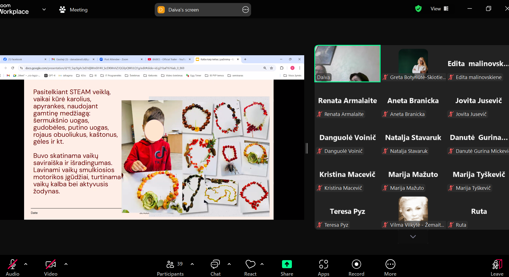Close the Facebook browser tab
Image resolution: width=509 pixels, height=277 pixels.
click(x=45, y=59)
